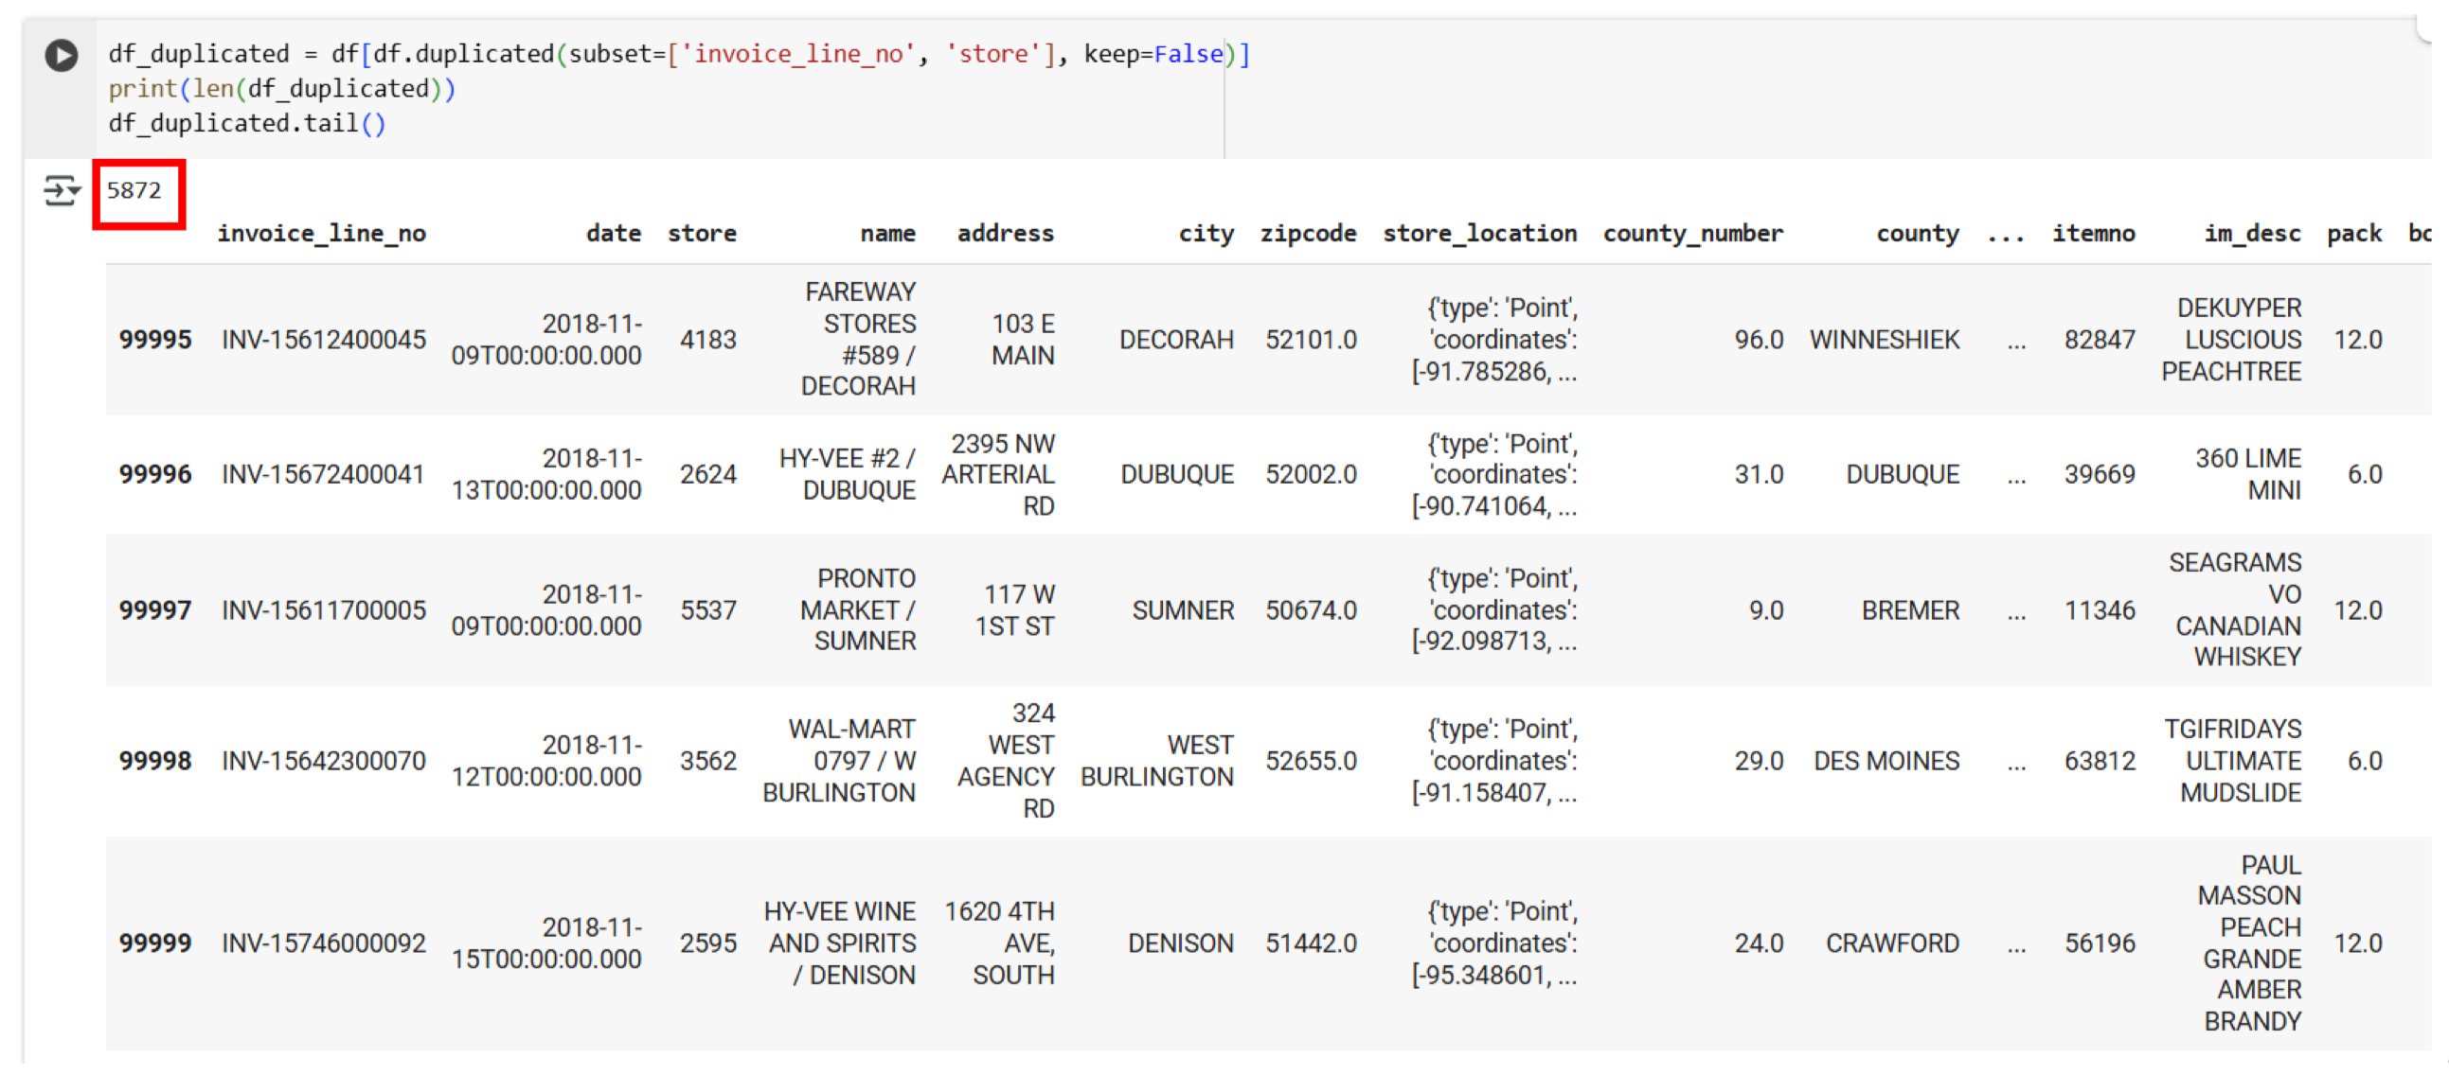Click itemno value 56196
Screen dimensions: 2449x1075
click(x=2100, y=943)
